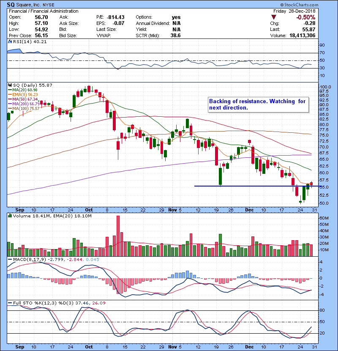Image resolution: width=338 pixels, height=351 pixels.
Task: Click the SCTR (Mid) value 38.6
Action: click(175, 36)
